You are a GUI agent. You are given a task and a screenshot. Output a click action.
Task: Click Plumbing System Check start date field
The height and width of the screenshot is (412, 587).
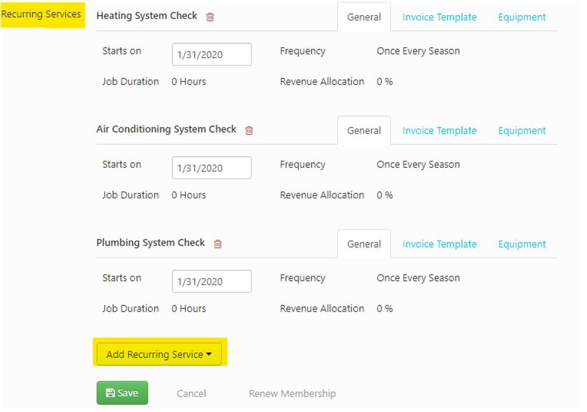point(212,281)
